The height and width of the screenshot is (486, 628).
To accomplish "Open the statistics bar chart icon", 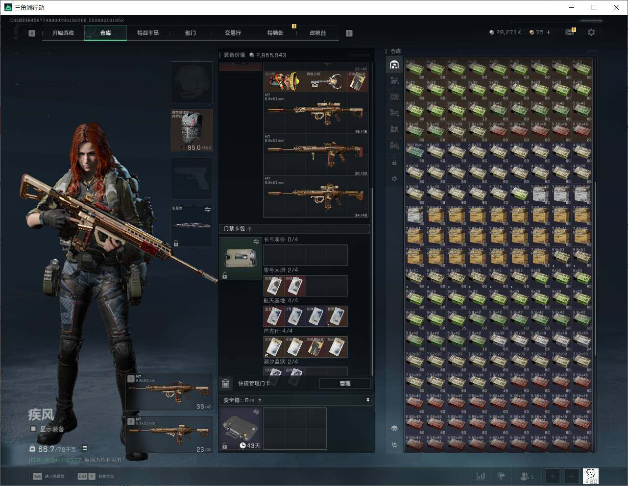I will click(x=481, y=476).
